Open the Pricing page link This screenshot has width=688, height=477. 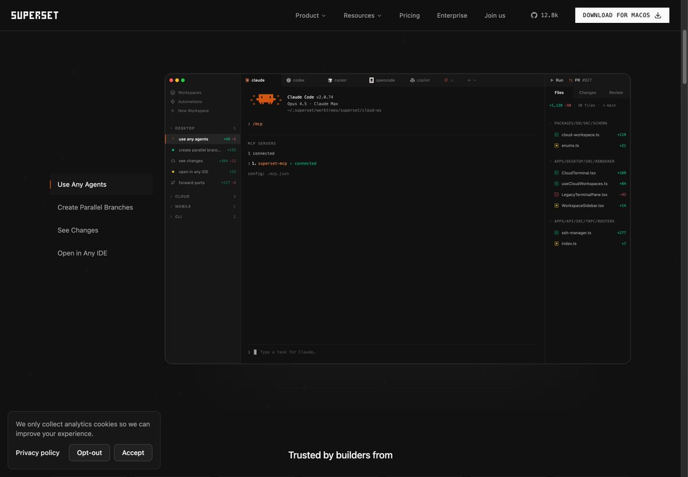409,15
